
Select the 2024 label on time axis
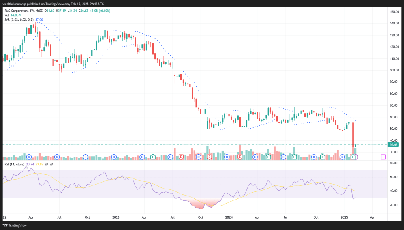pyautogui.click(x=229, y=217)
